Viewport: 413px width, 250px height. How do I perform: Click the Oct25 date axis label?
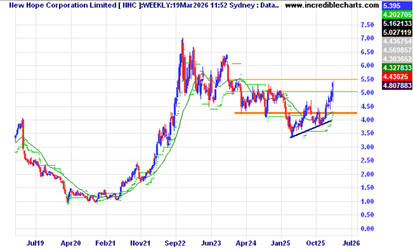tap(316, 243)
